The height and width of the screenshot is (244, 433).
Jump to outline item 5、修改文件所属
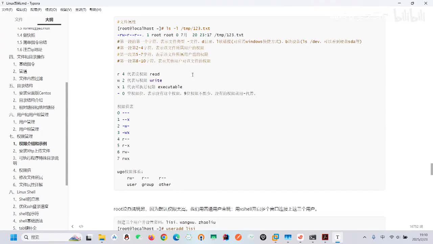click(28, 178)
